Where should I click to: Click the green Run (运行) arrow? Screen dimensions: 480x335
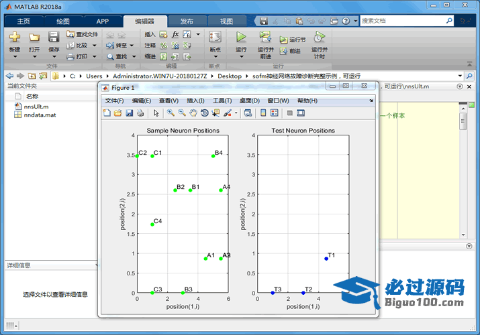click(241, 38)
